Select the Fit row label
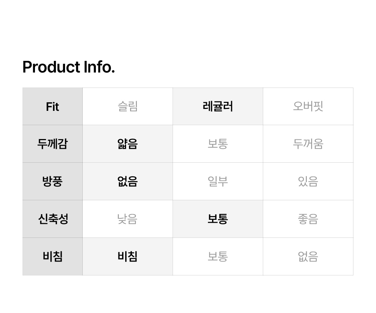Viewport: 376px width, 313px height. [x=53, y=107]
